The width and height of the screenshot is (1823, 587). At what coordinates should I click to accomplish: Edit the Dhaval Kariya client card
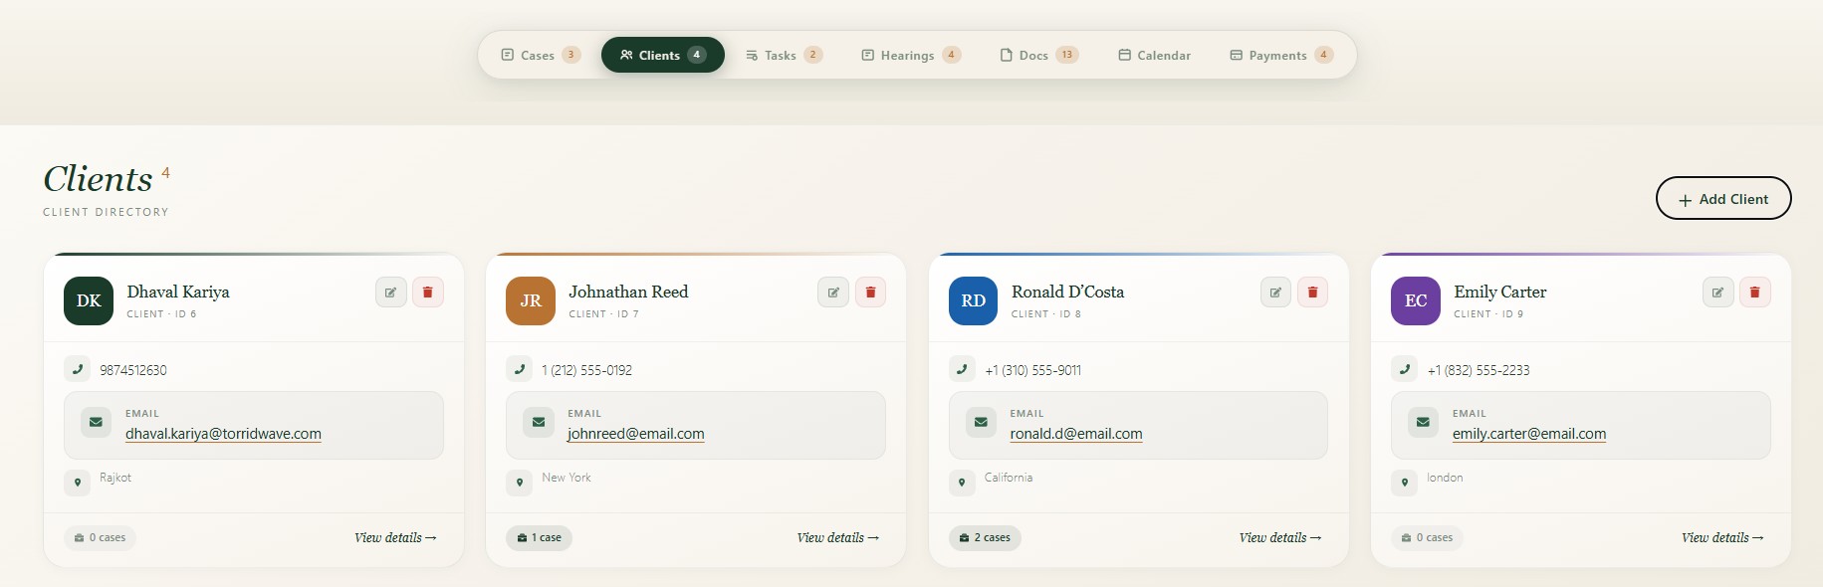[x=391, y=293]
